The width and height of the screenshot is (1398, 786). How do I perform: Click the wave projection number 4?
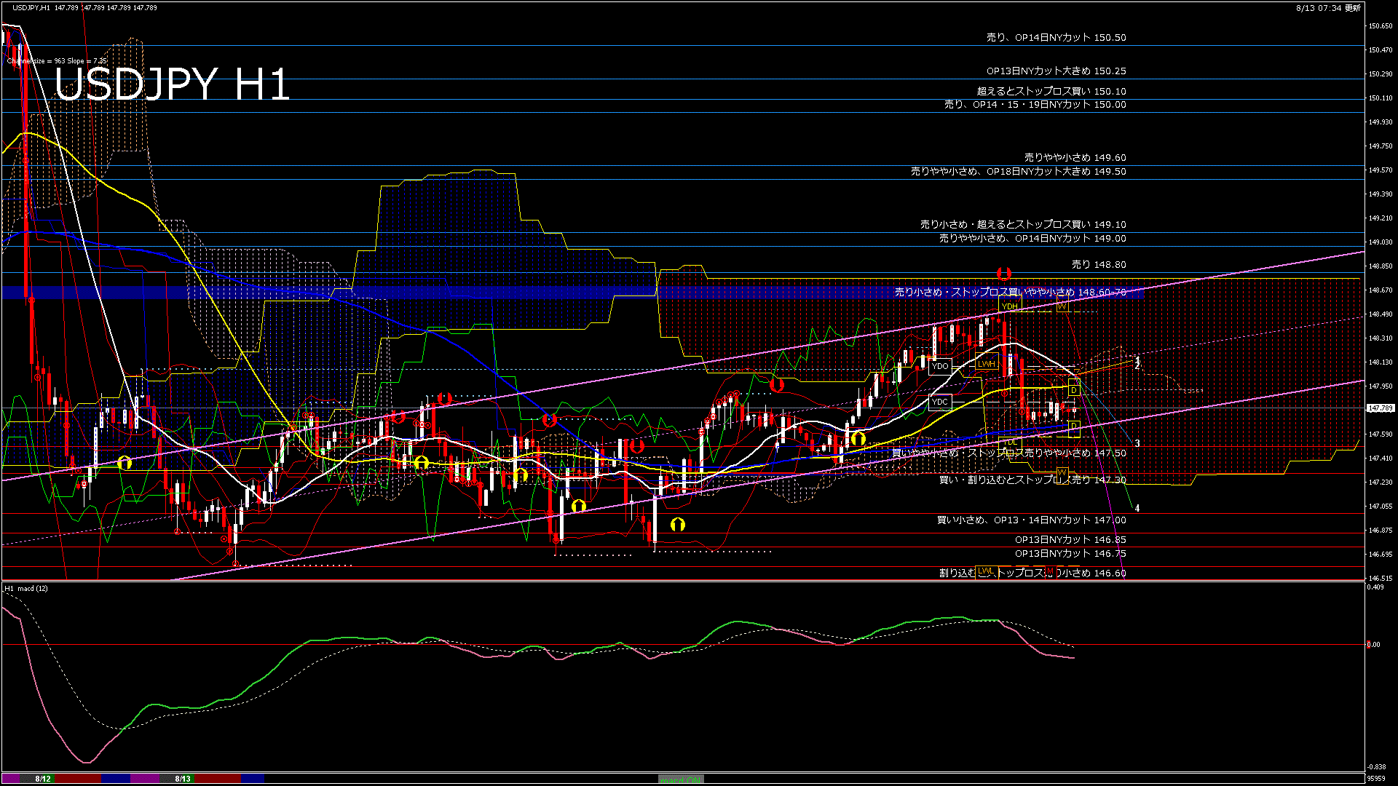tap(1137, 508)
